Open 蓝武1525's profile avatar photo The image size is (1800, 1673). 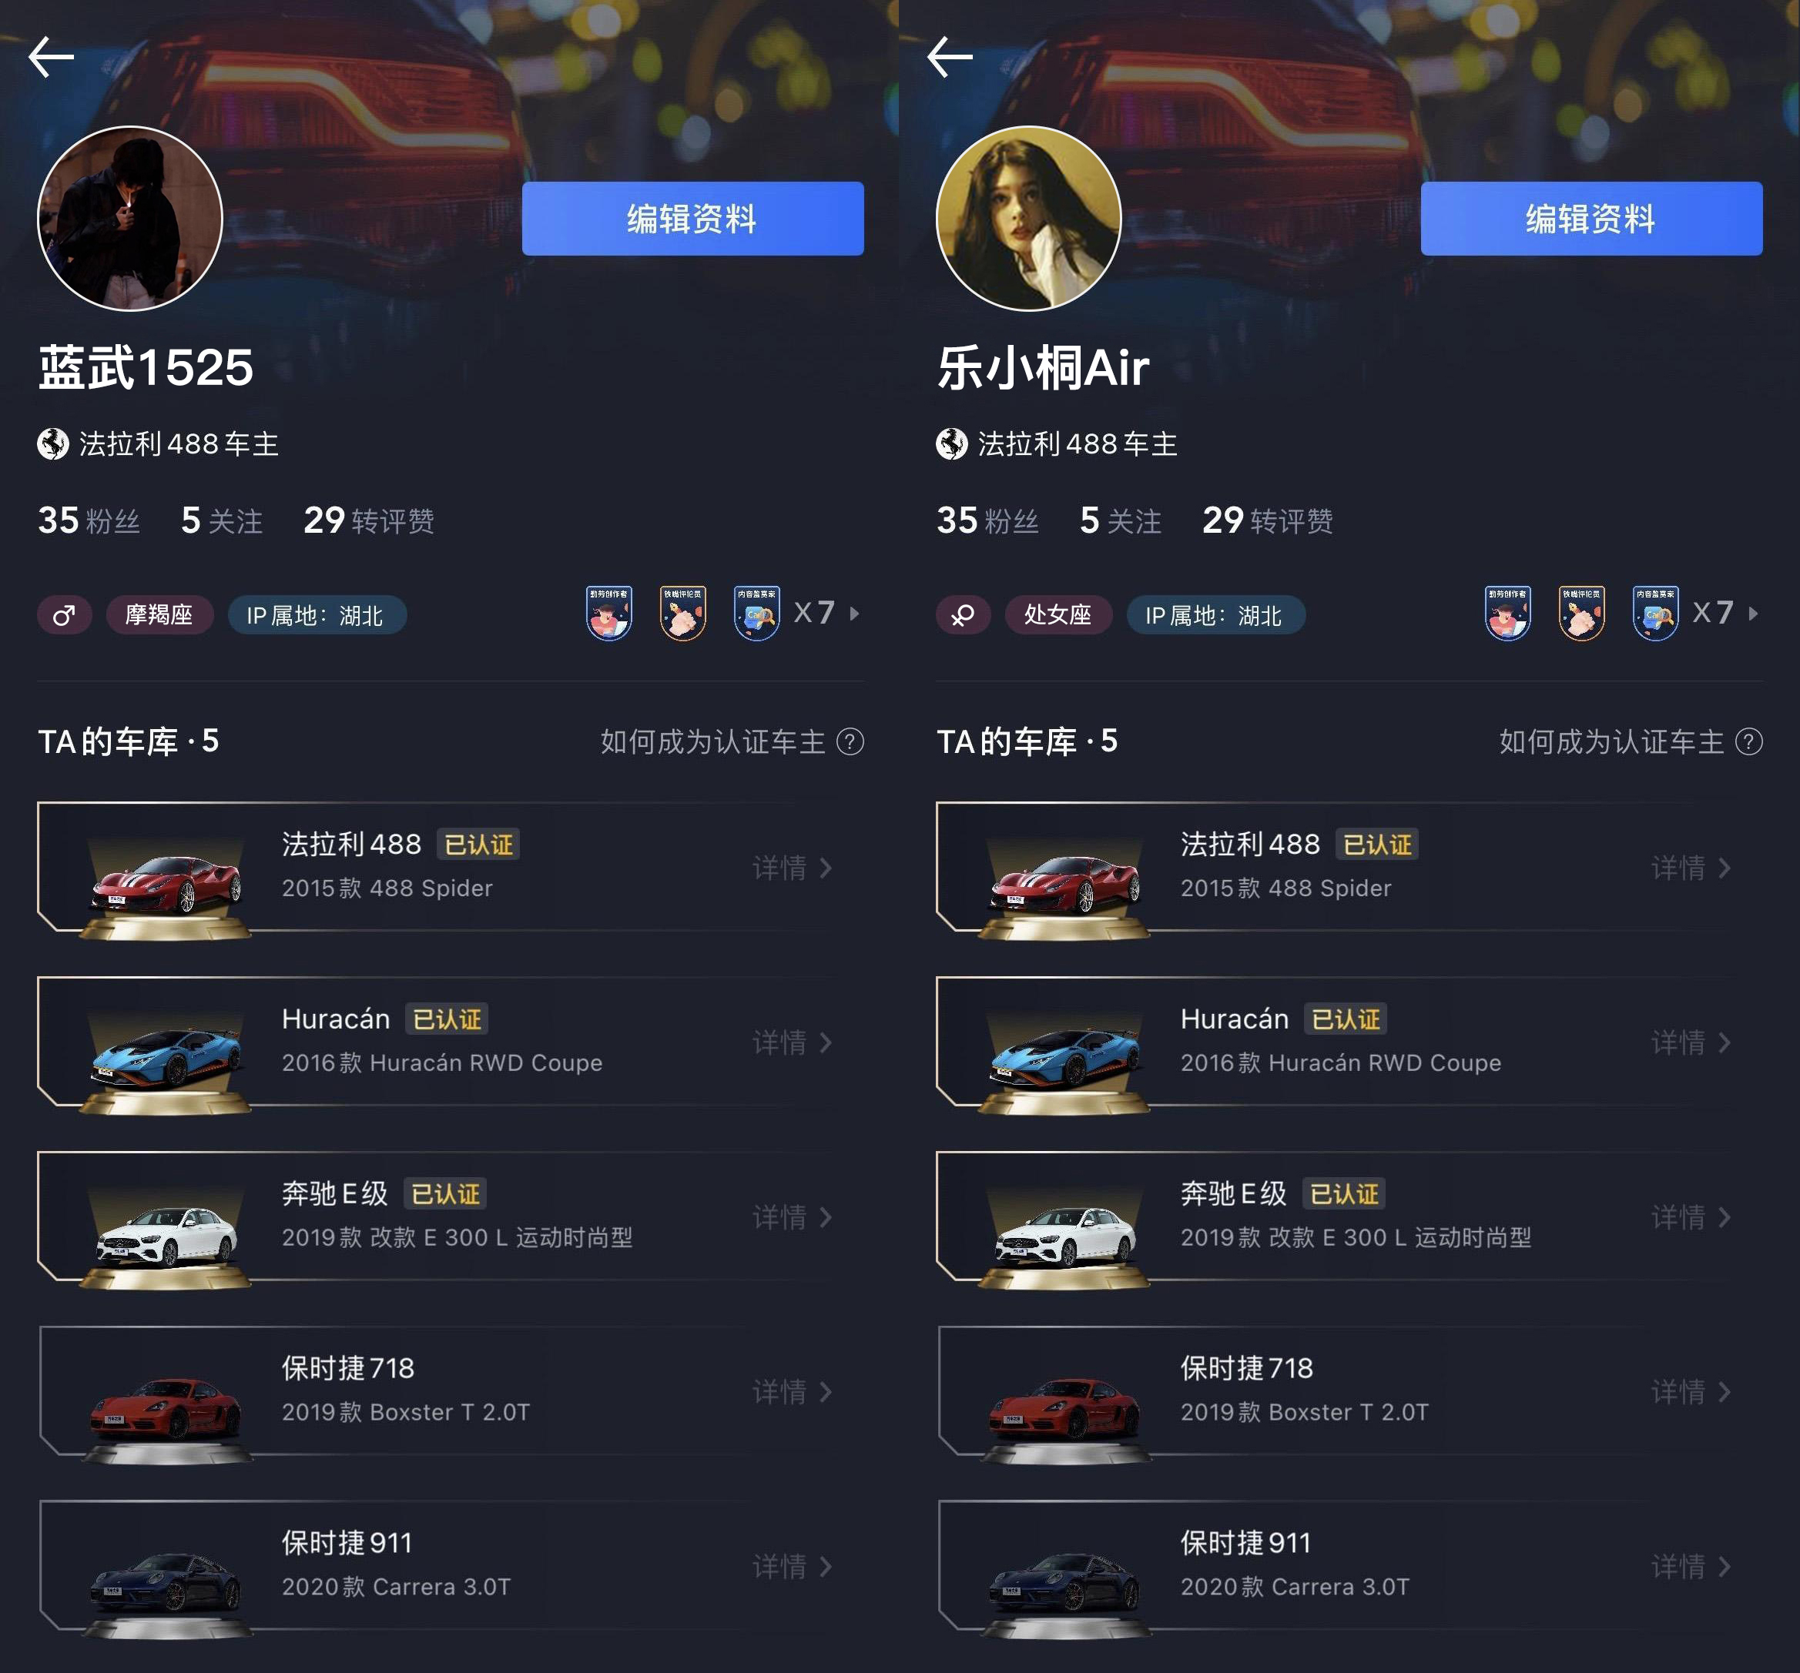(x=129, y=218)
